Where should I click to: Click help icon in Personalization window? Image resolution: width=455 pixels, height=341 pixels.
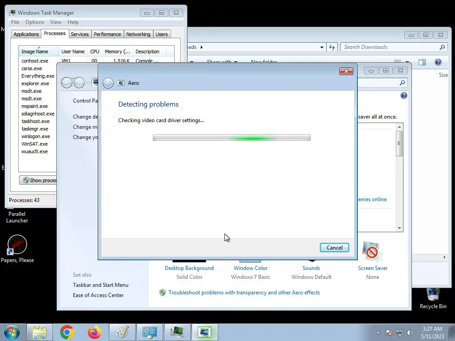[403, 95]
